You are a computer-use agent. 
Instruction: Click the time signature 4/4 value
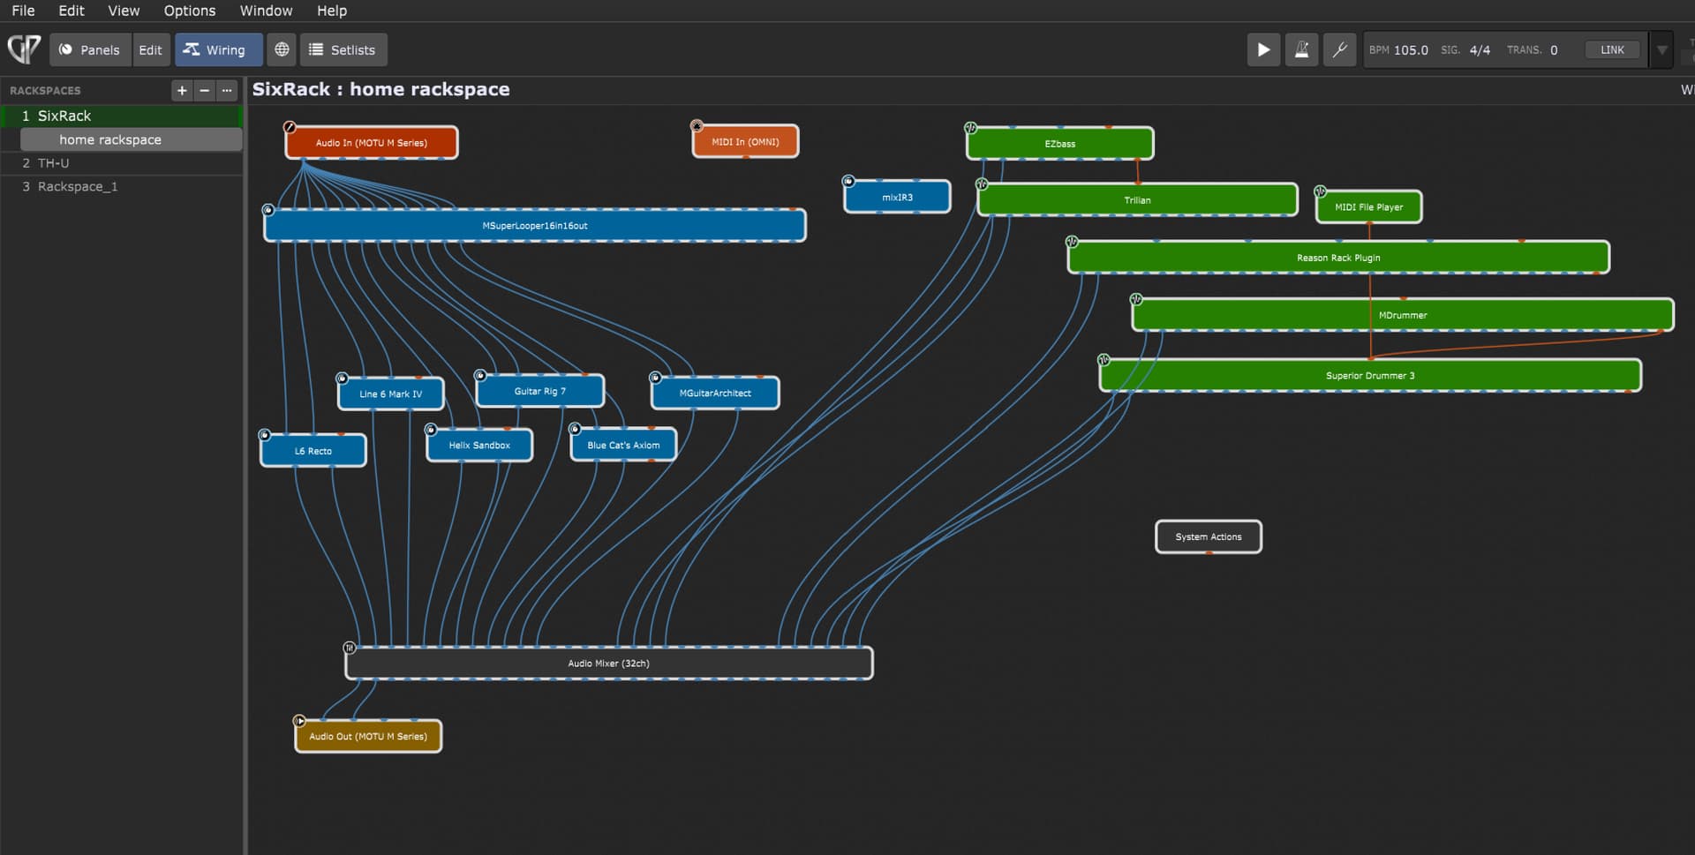pos(1480,49)
